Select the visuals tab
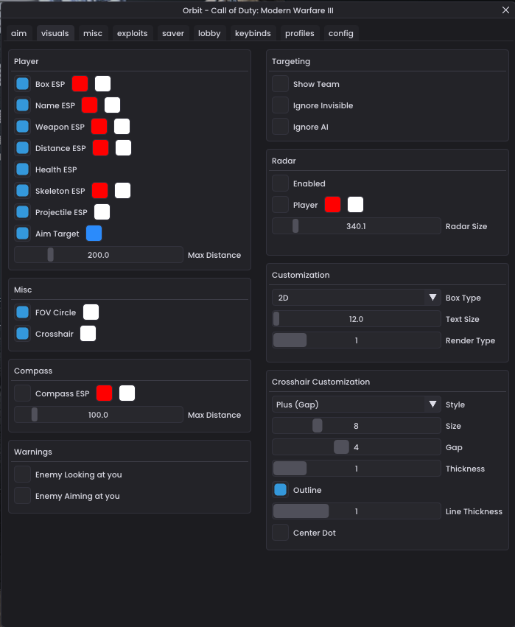This screenshot has height=627, width=515. coord(55,33)
